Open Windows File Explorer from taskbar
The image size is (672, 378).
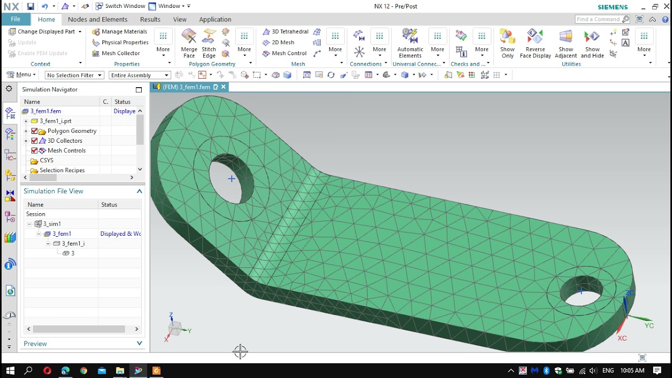tap(120, 371)
